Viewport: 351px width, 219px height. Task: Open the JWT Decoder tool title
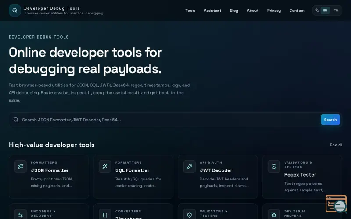click(216, 170)
